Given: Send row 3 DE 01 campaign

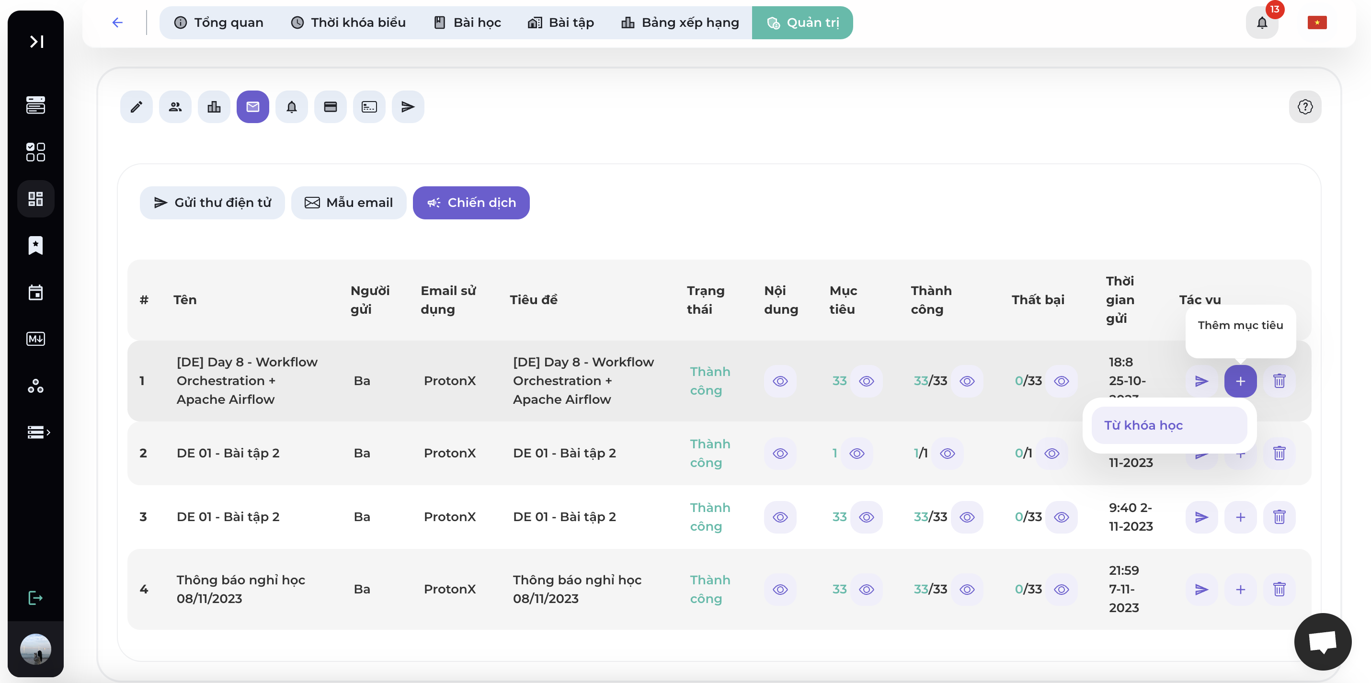Looking at the screenshot, I should [x=1202, y=517].
